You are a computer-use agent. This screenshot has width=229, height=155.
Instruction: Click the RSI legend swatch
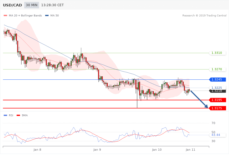point(5,115)
